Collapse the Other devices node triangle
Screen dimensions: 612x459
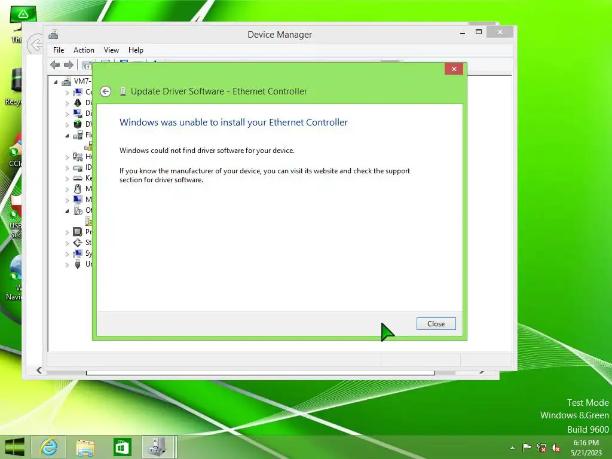(x=67, y=211)
